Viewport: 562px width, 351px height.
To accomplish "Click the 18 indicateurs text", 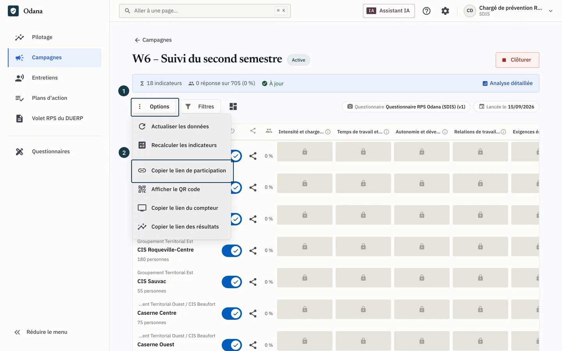I will (164, 83).
